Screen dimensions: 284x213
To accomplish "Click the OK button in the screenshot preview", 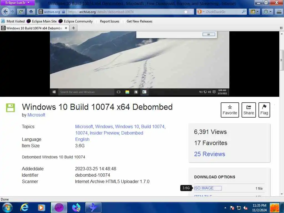I will coord(209,34).
